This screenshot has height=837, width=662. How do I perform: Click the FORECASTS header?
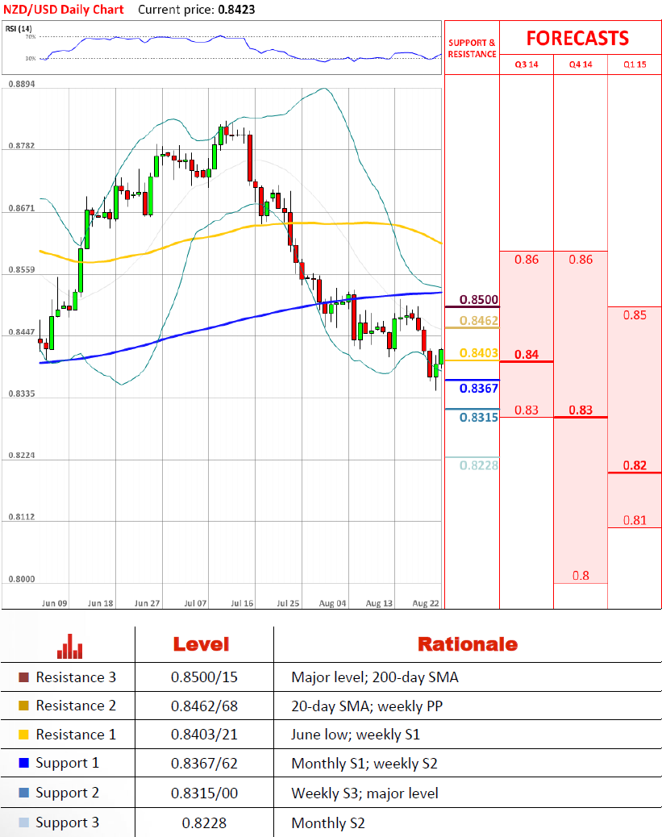pyautogui.click(x=577, y=39)
